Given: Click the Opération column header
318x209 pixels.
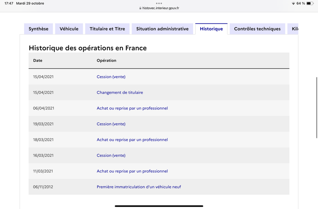Looking at the screenshot, I should click(107, 61).
